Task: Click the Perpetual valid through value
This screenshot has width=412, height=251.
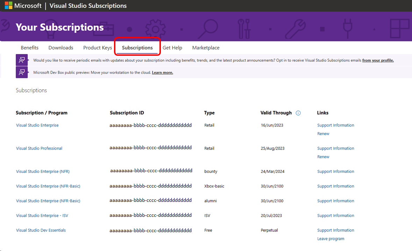Action: click(x=269, y=230)
